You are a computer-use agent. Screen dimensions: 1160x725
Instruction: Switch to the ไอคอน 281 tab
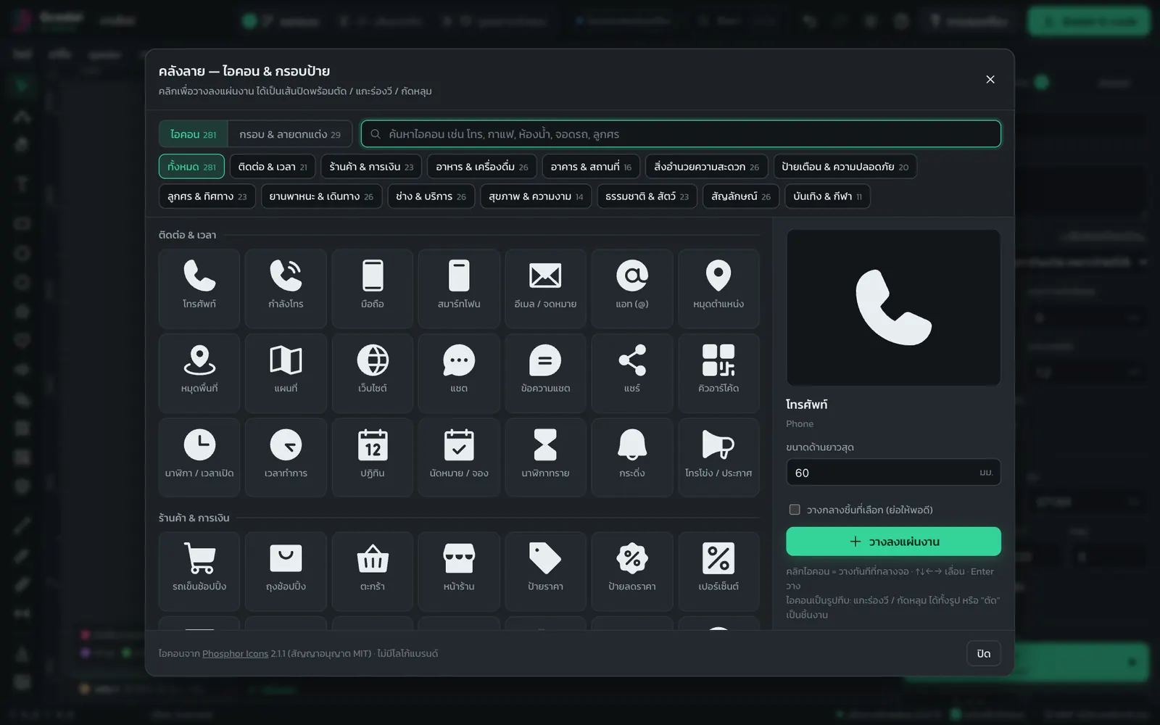point(194,134)
